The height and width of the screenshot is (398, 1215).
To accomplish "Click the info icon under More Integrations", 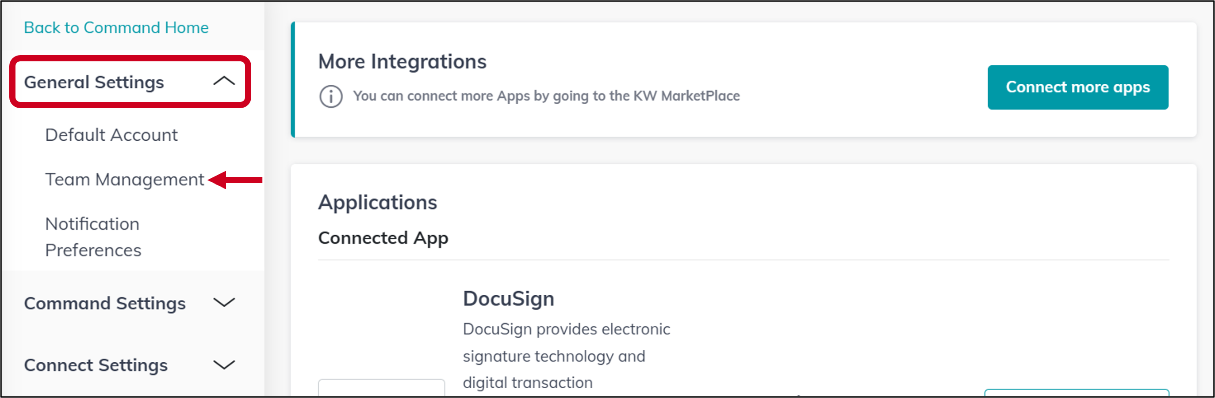I will click(331, 97).
